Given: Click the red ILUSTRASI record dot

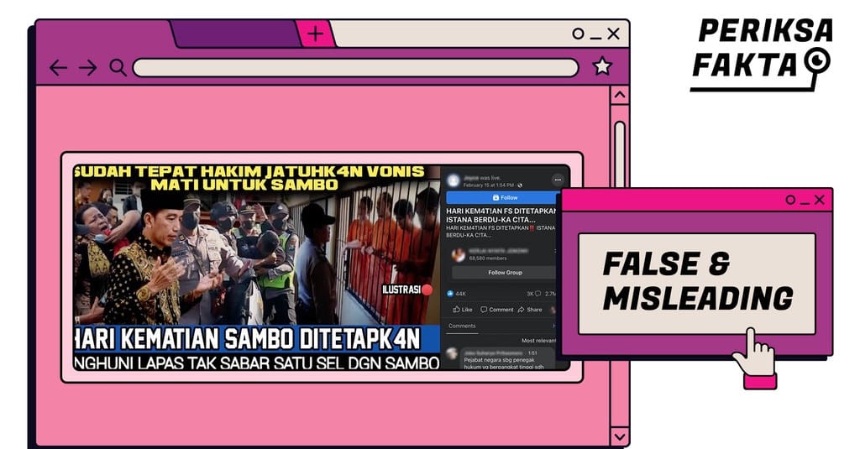Looking at the screenshot, I should point(427,290).
